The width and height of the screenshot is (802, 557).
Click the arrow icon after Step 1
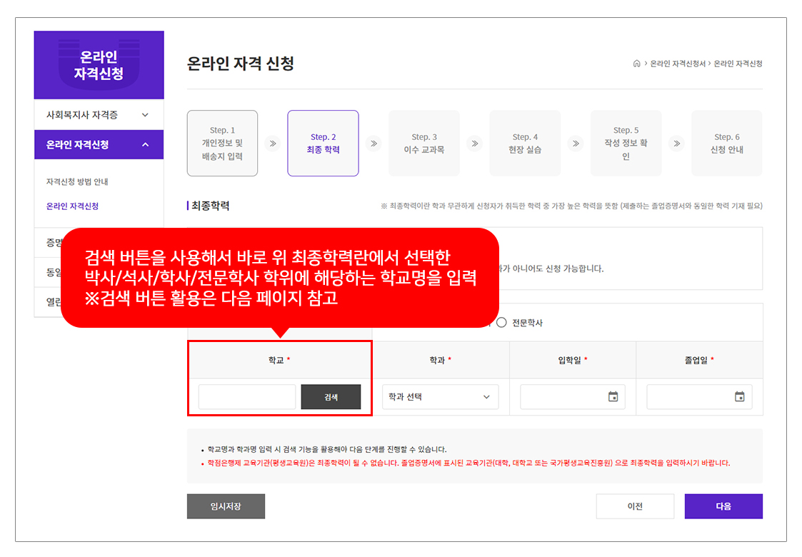coord(272,144)
